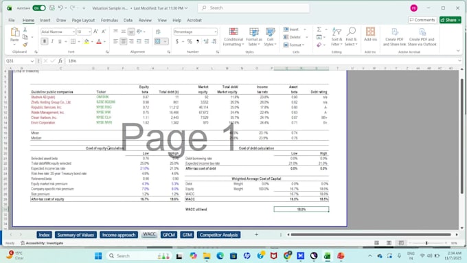Apply Percent Style with the % icon
The height and width of the screenshot is (263, 467).
tap(190, 41)
